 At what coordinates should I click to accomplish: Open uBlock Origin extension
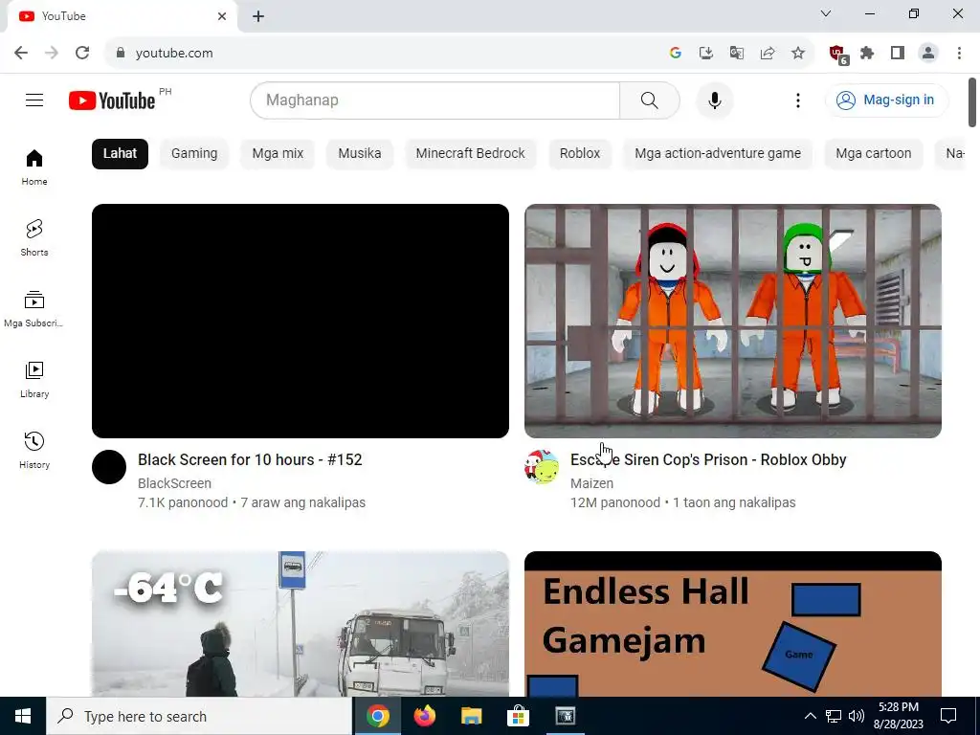[837, 54]
